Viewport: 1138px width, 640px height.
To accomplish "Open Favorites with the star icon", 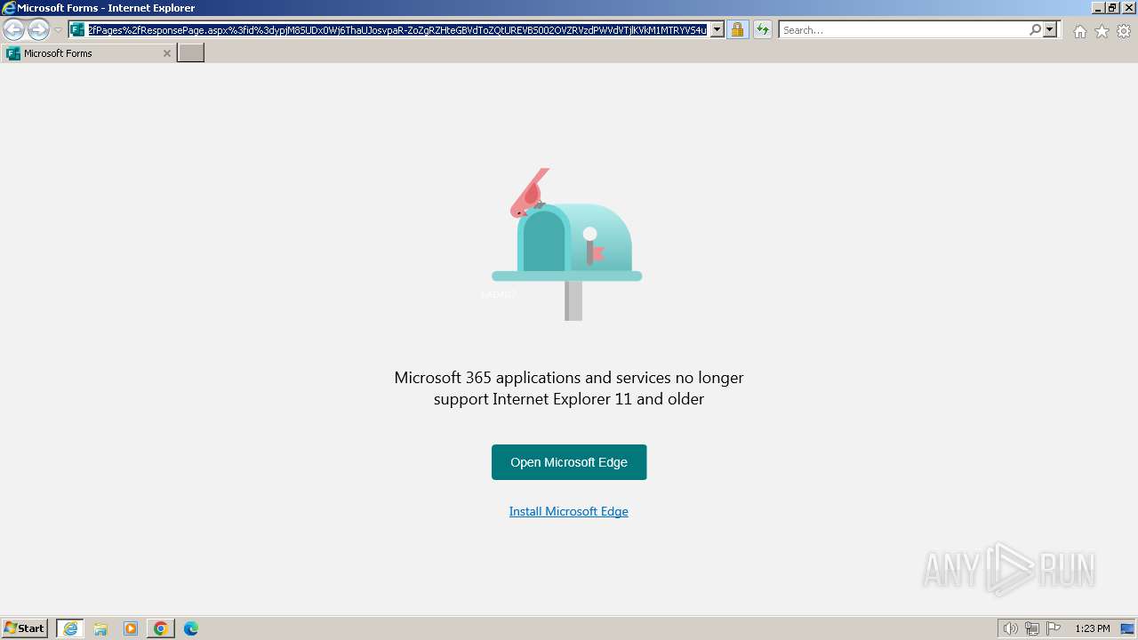I will (1102, 31).
